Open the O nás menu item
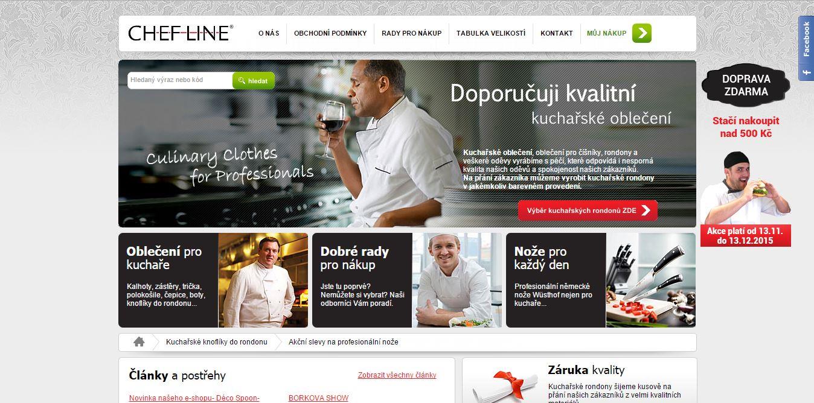Screen dimensions: 814x403 [269, 33]
